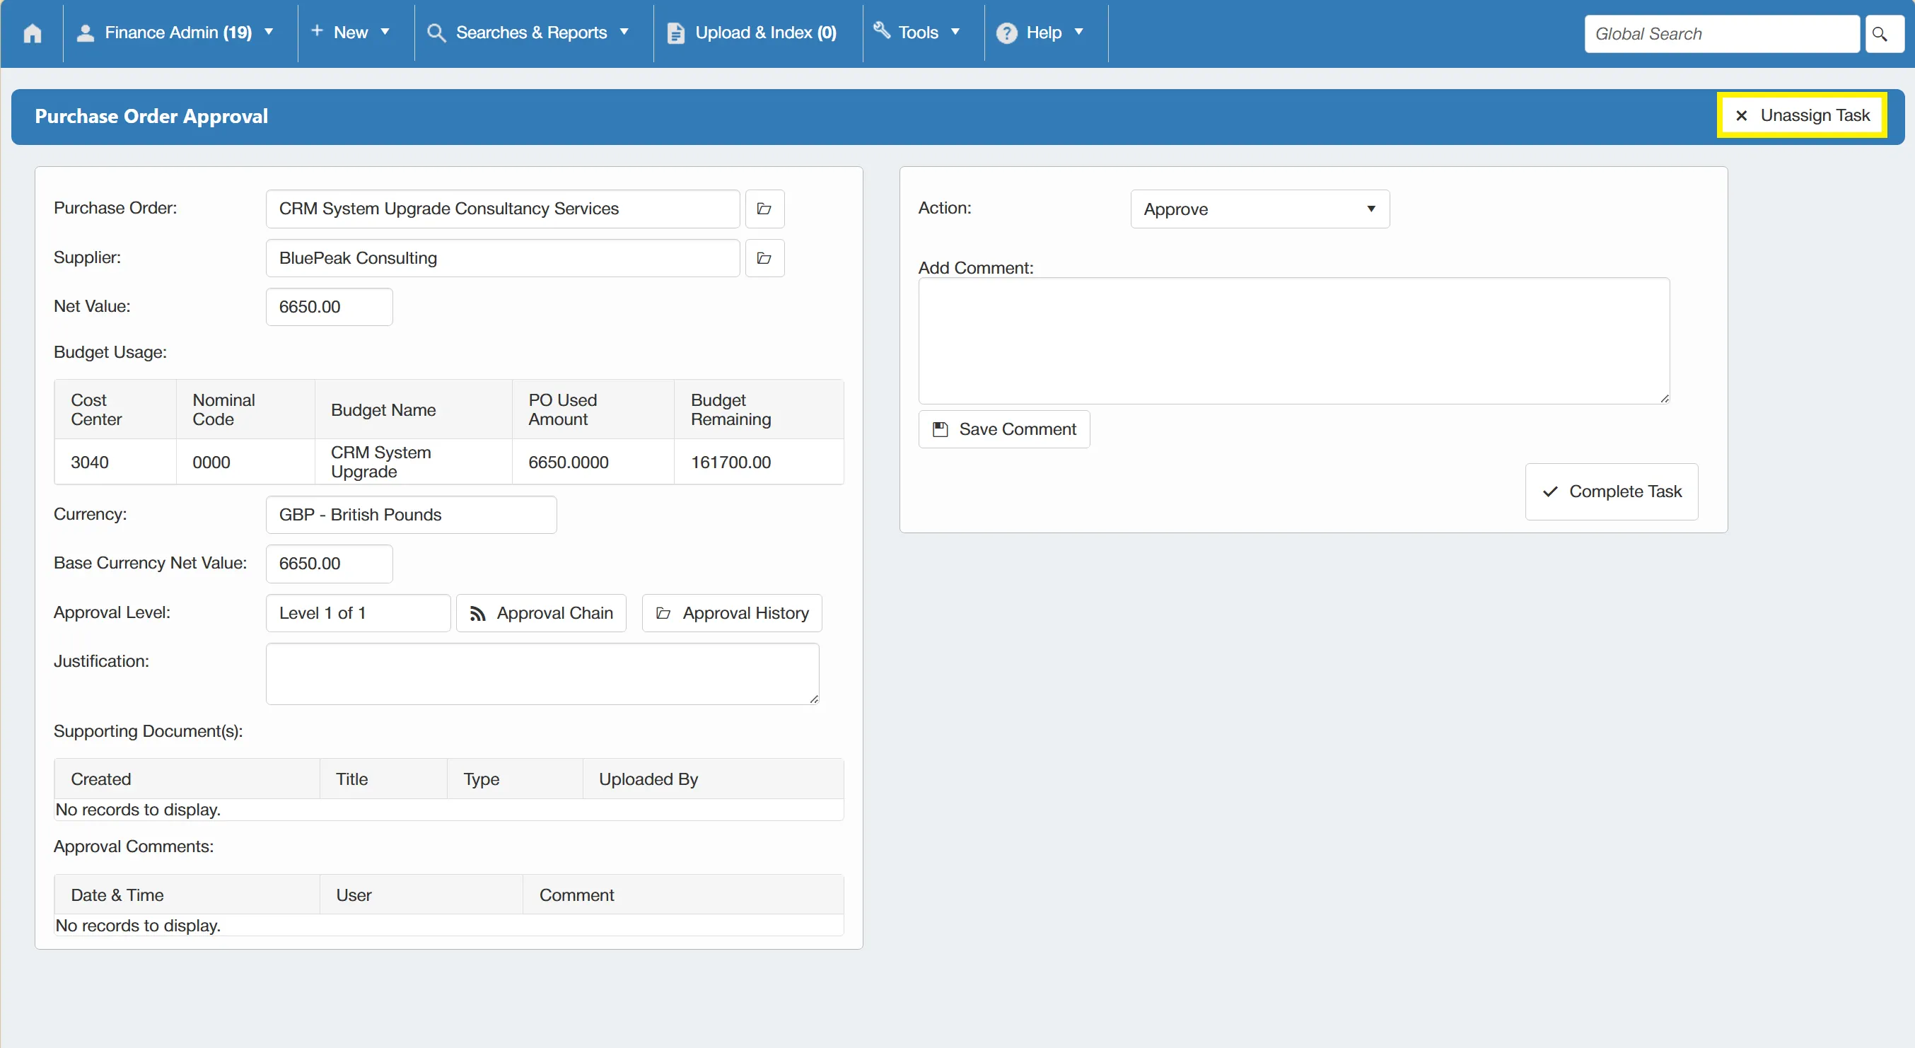
Task: Click the Help question mark icon
Action: [1006, 33]
